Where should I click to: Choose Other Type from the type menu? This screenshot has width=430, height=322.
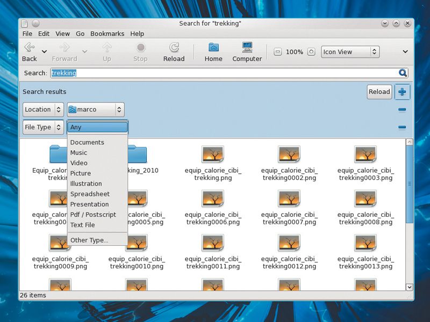coord(90,240)
